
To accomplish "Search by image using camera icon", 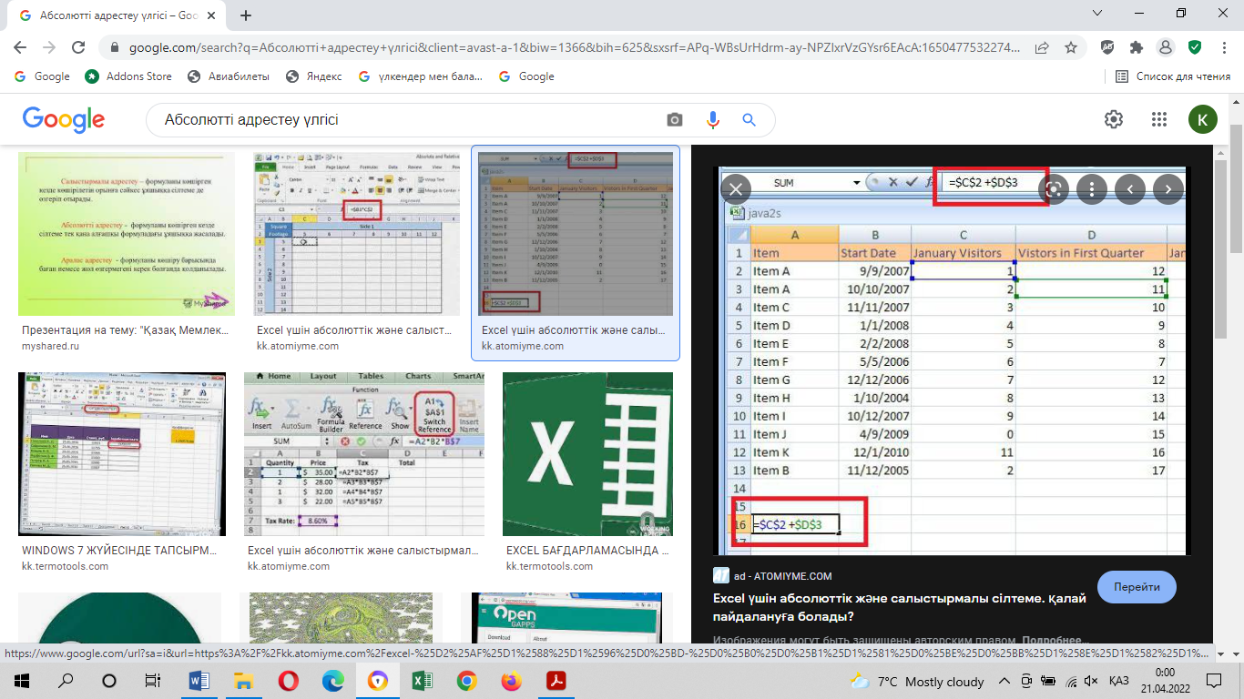I will click(674, 120).
